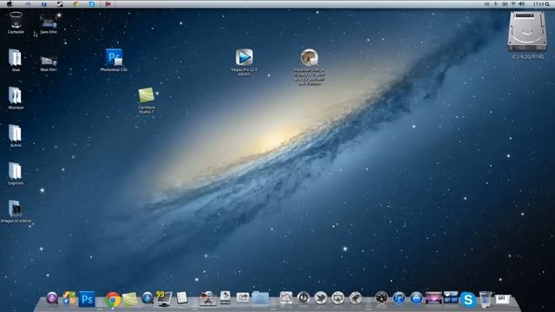Viewport: 555px width, 312px height.
Task: Launch Photoshop from the dock
Action: (87, 299)
